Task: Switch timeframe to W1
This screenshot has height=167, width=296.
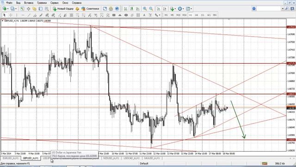Action: tap(209, 15)
